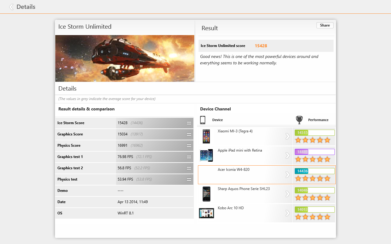Click the 14013 performance bar

[x=315, y=210]
